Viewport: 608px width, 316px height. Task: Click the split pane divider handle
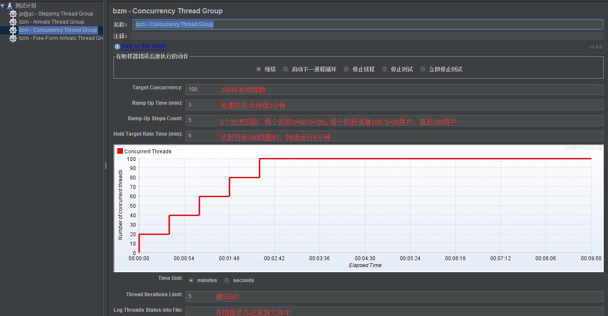pyautogui.click(x=105, y=166)
